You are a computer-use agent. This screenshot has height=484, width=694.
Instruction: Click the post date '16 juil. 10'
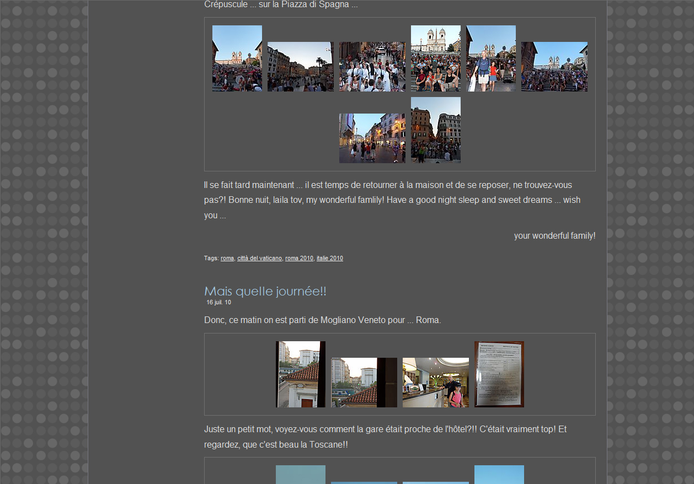point(218,302)
